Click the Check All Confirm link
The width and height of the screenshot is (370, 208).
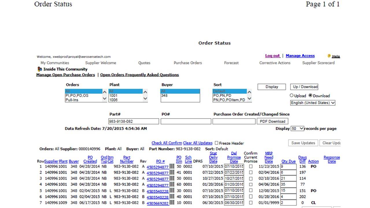pyautogui.click(x=167, y=143)
